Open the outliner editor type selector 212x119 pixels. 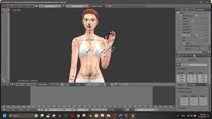point(179,10)
